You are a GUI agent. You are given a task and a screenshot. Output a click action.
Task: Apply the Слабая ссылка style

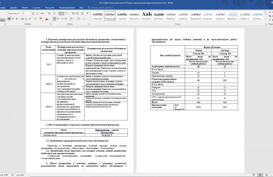pos(245,16)
